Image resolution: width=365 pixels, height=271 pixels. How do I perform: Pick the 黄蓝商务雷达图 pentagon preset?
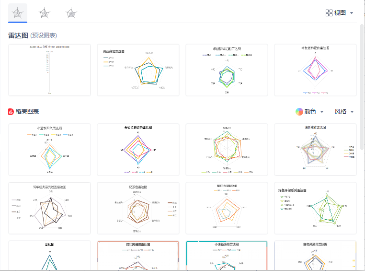pyautogui.click(x=138, y=70)
